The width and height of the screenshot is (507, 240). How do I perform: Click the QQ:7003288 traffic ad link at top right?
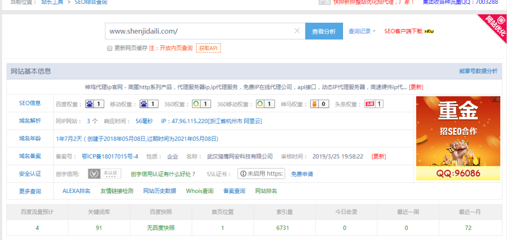pyautogui.click(x=461, y=3)
